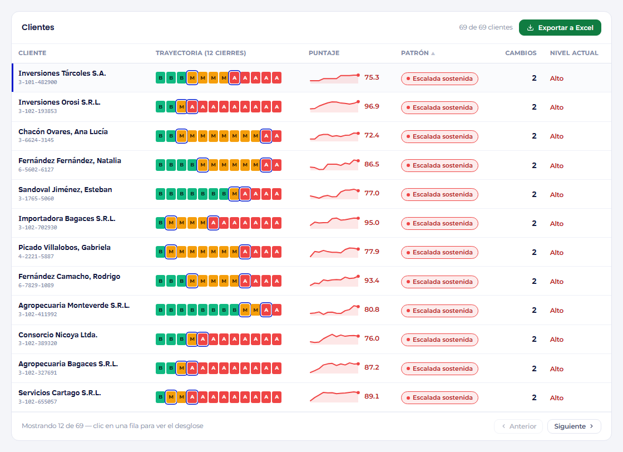Click the left chevron in Anterior
Screen dimensions: 623x452
(x=504, y=426)
